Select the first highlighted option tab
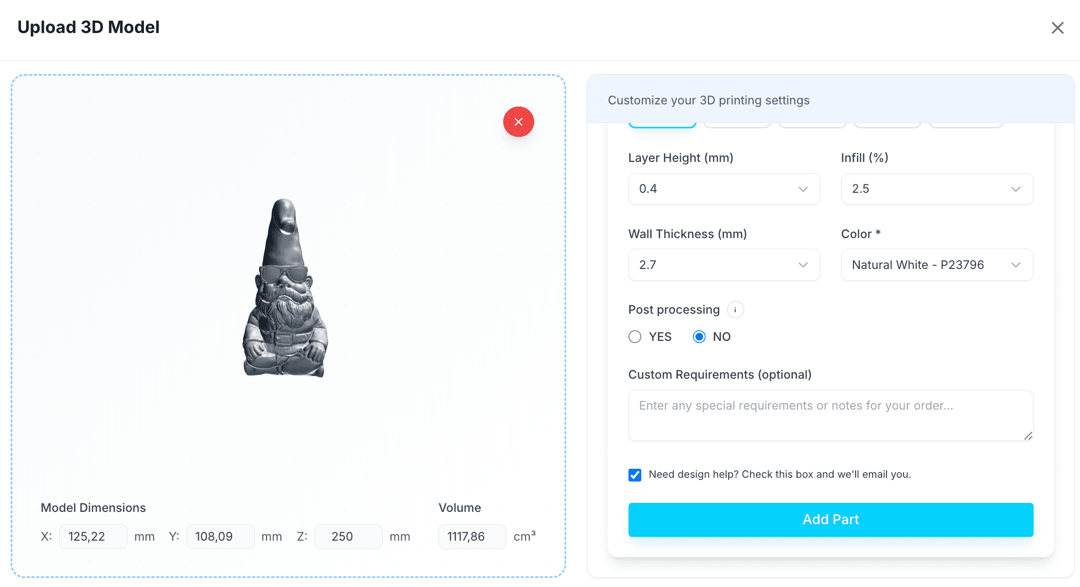 tap(662, 125)
